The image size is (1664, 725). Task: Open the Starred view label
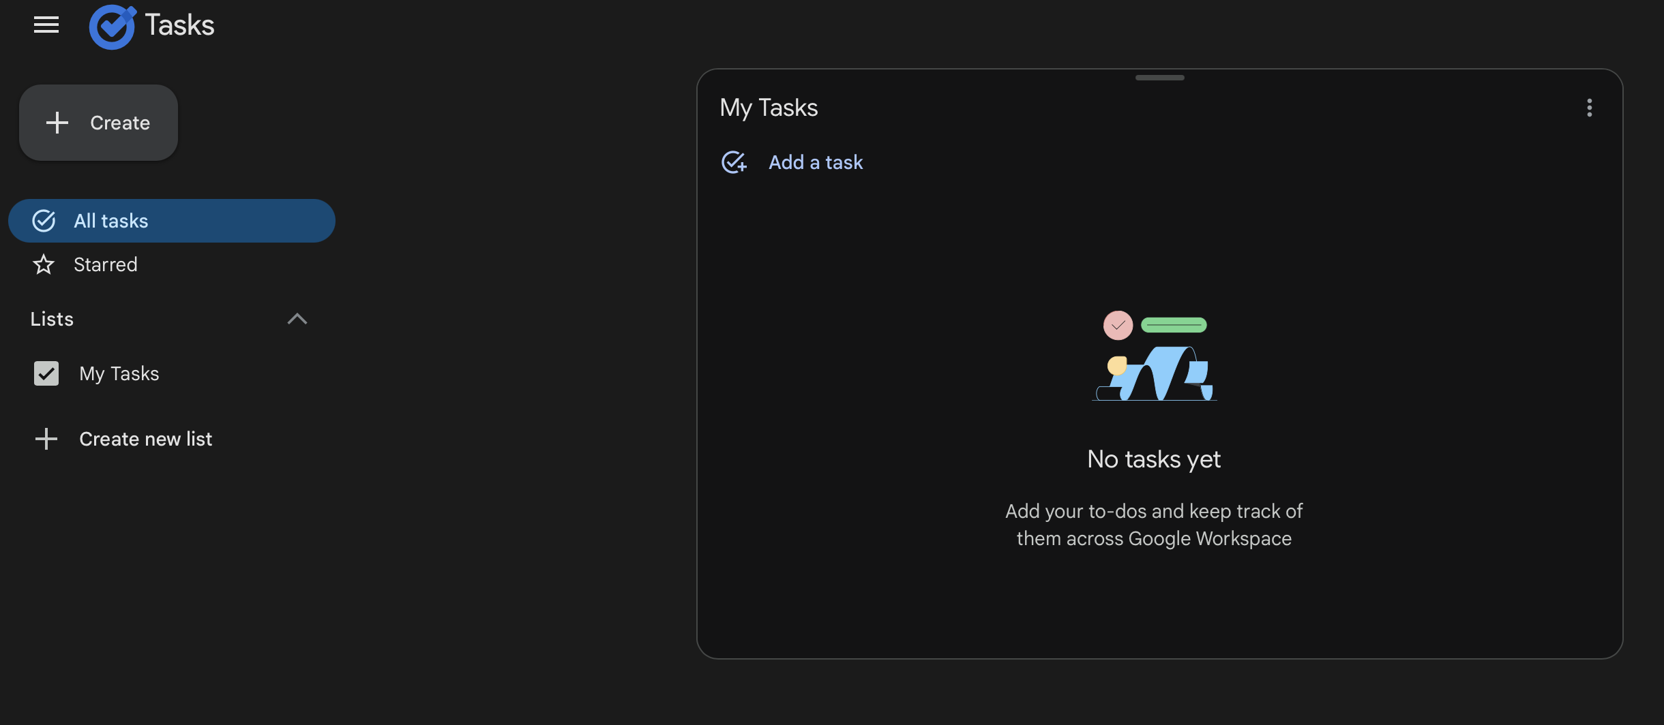(106, 264)
